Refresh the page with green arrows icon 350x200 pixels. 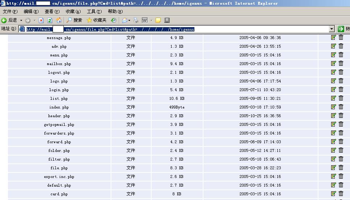pos(50,21)
